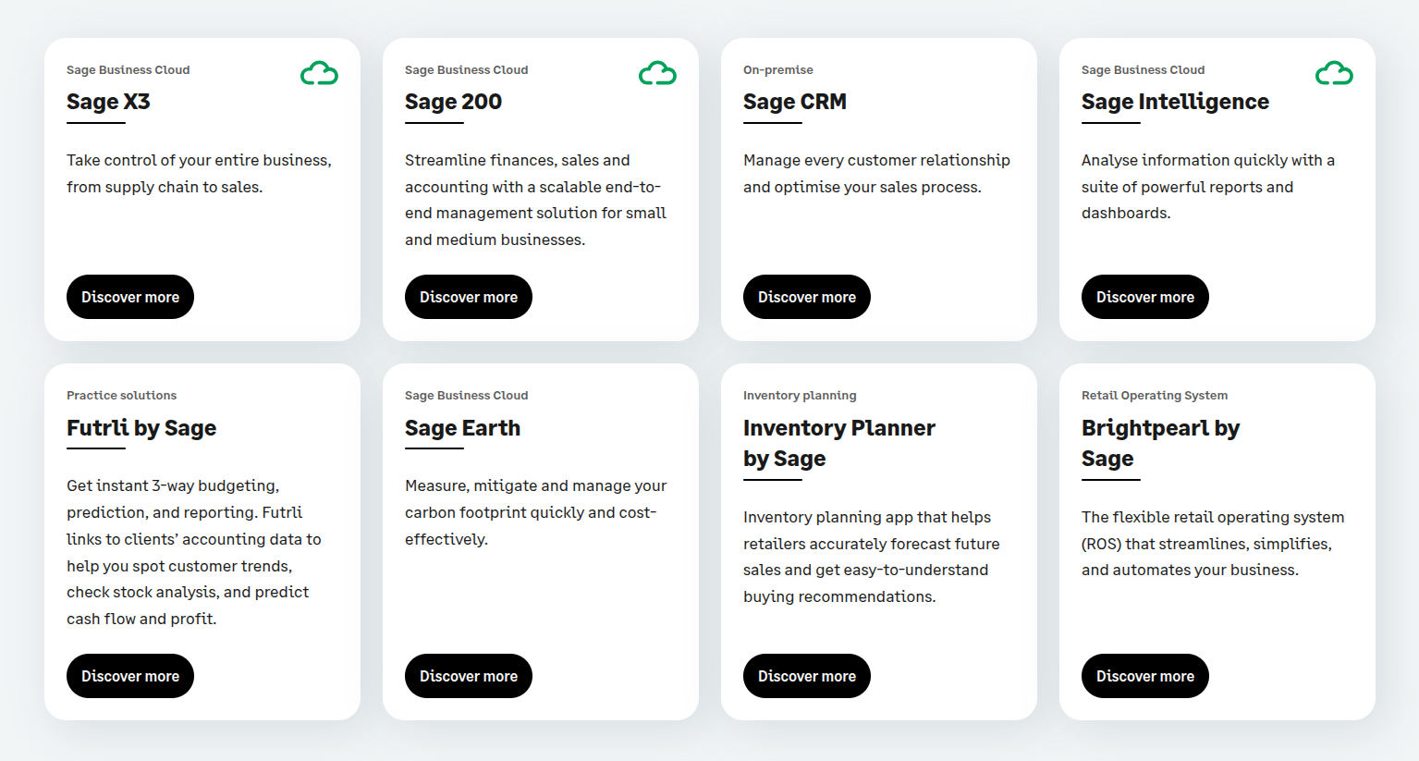This screenshot has width=1419, height=761.
Task: Click the Retail Operating System label
Action: point(1154,396)
